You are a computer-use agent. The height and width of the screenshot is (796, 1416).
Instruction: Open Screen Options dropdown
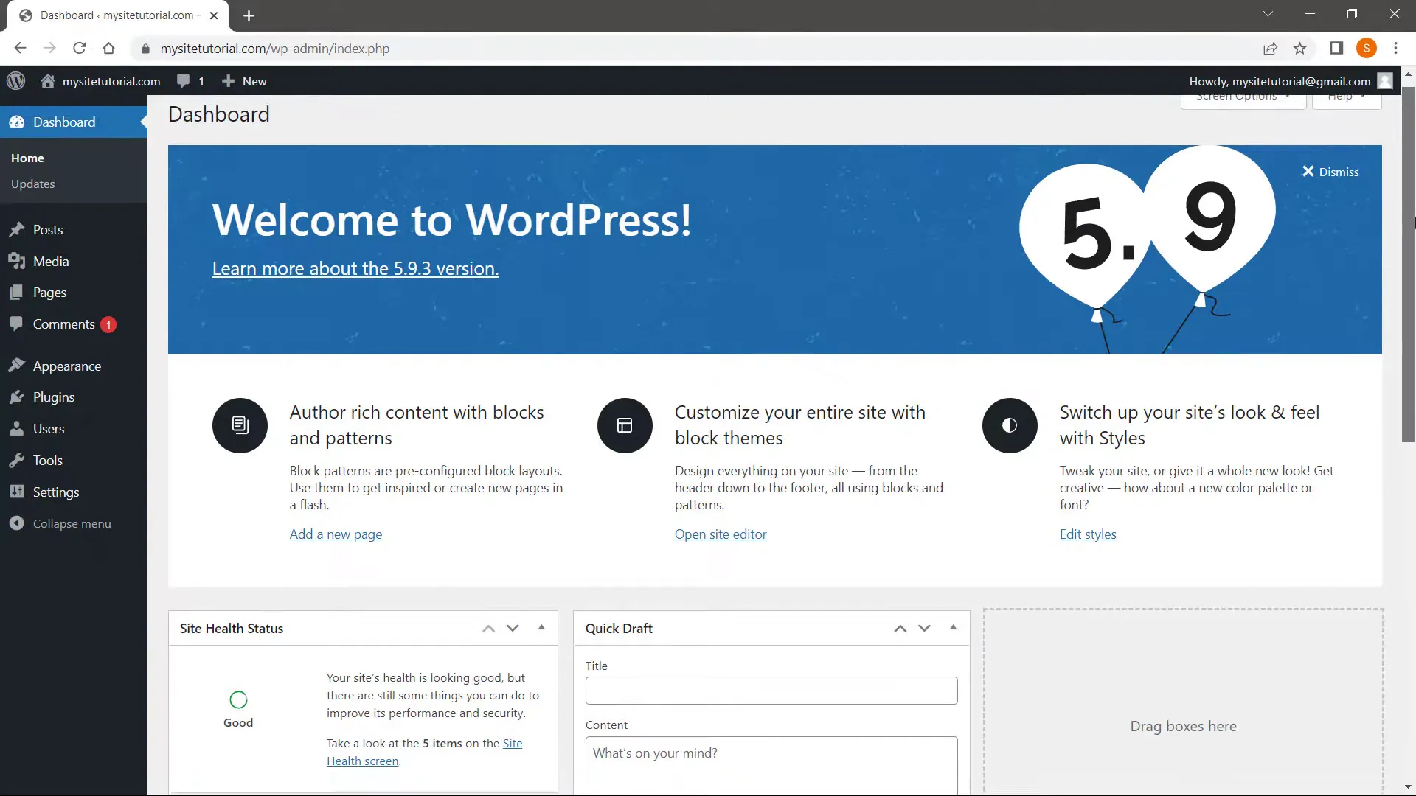1243,101
